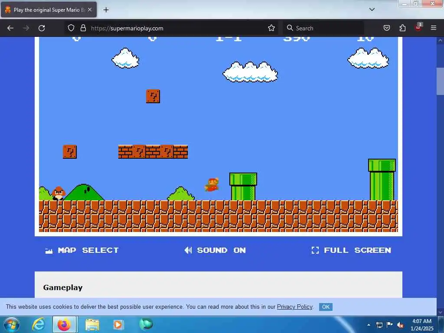Image resolution: width=444 pixels, height=333 pixels.
Task: Switch the game to FULL SCREEN
Action: pos(351,250)
